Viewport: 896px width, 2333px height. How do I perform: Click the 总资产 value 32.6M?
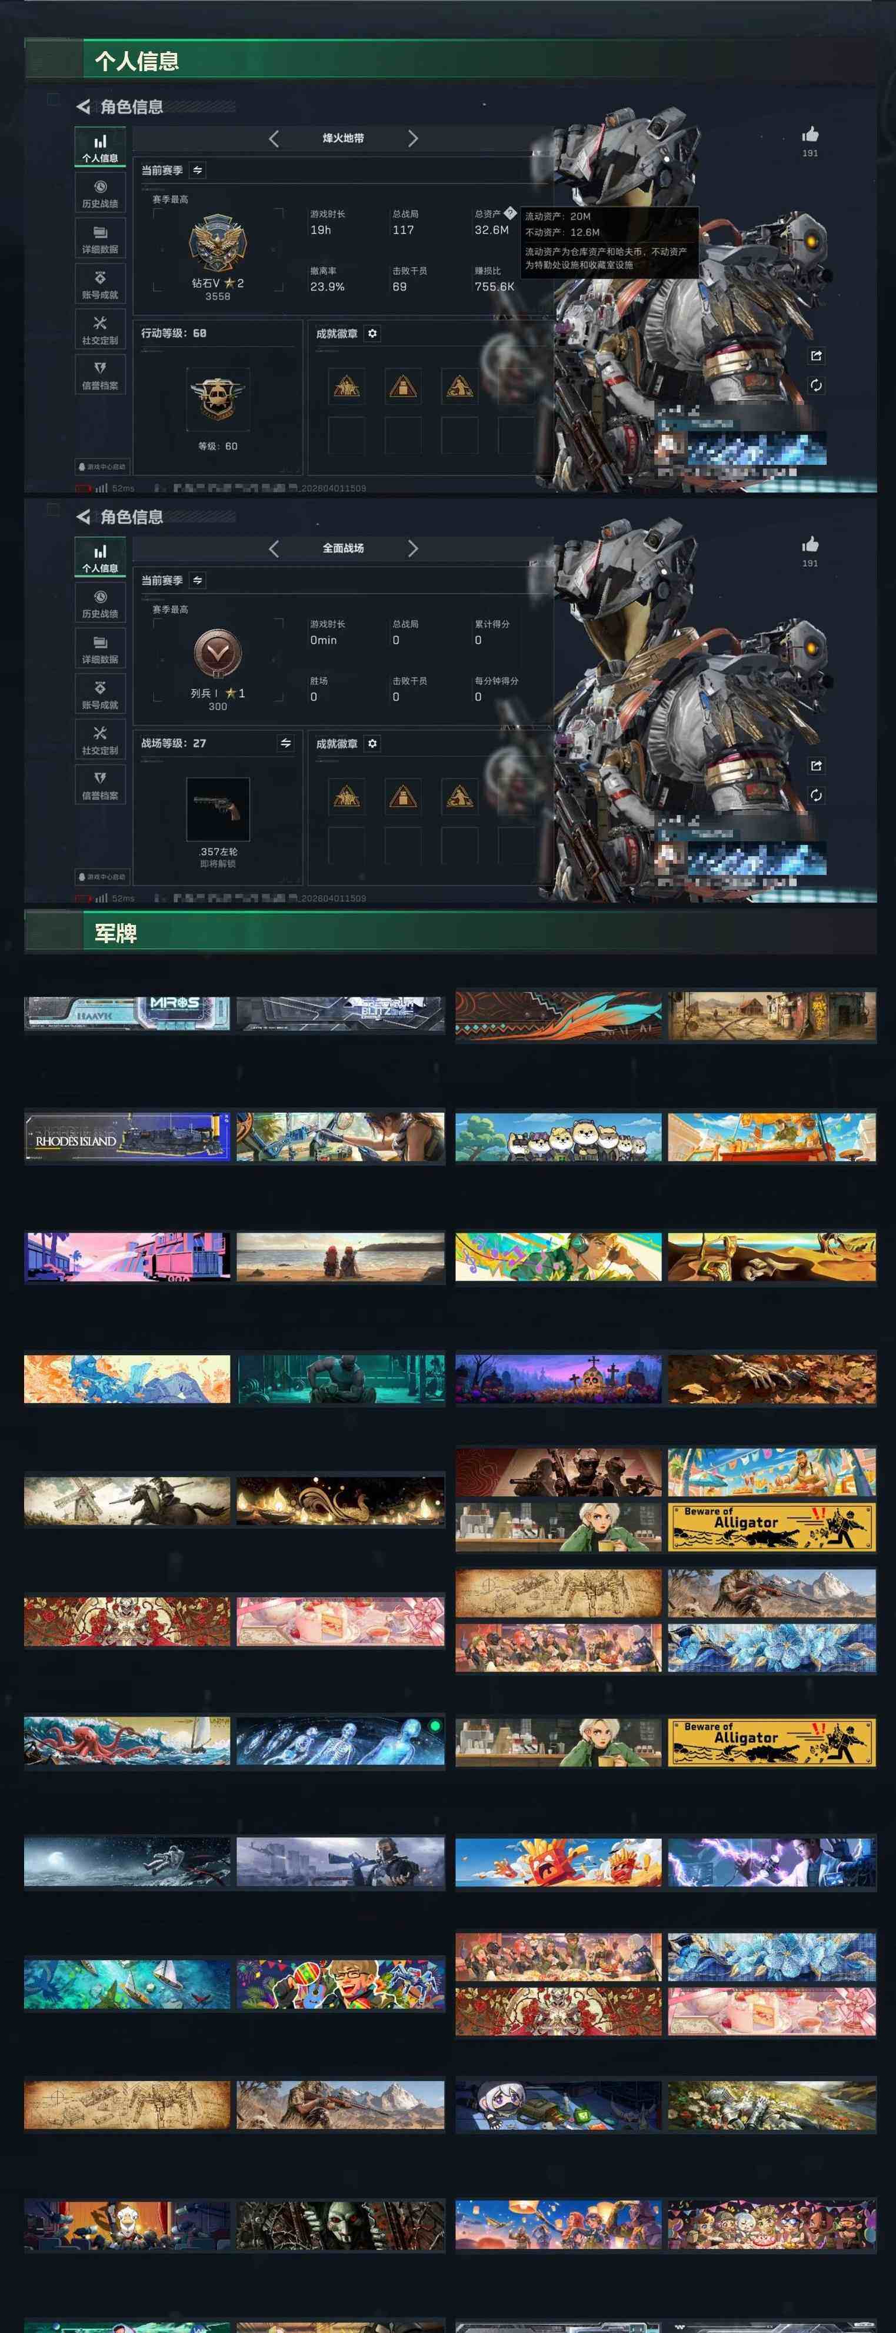(492, 230)
